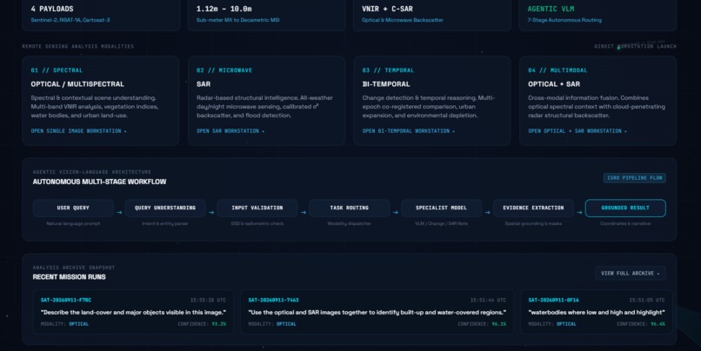Click 'Confidence: 96.1%' value

482,324
